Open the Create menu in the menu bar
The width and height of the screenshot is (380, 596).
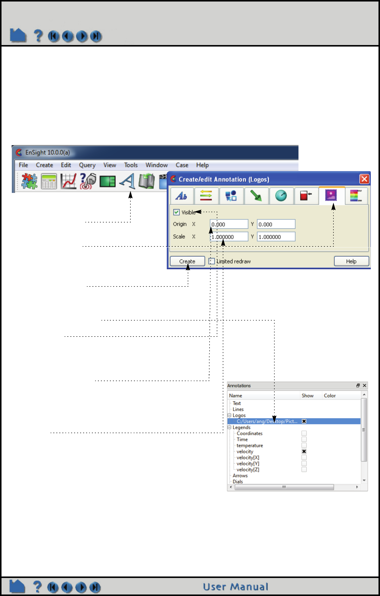45,165
